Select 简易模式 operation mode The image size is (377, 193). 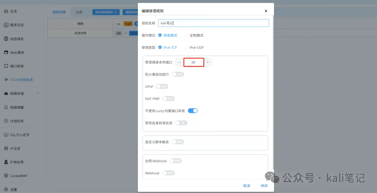click(168, 35)
